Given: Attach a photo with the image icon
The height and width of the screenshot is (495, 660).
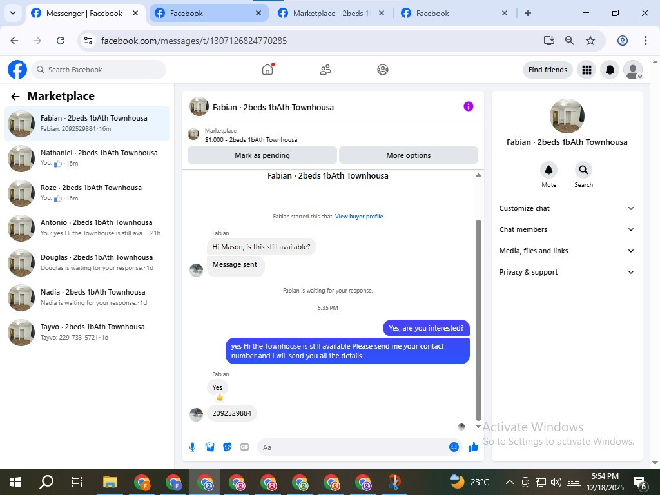Looking at the screenshot, I should coord(209,447).
